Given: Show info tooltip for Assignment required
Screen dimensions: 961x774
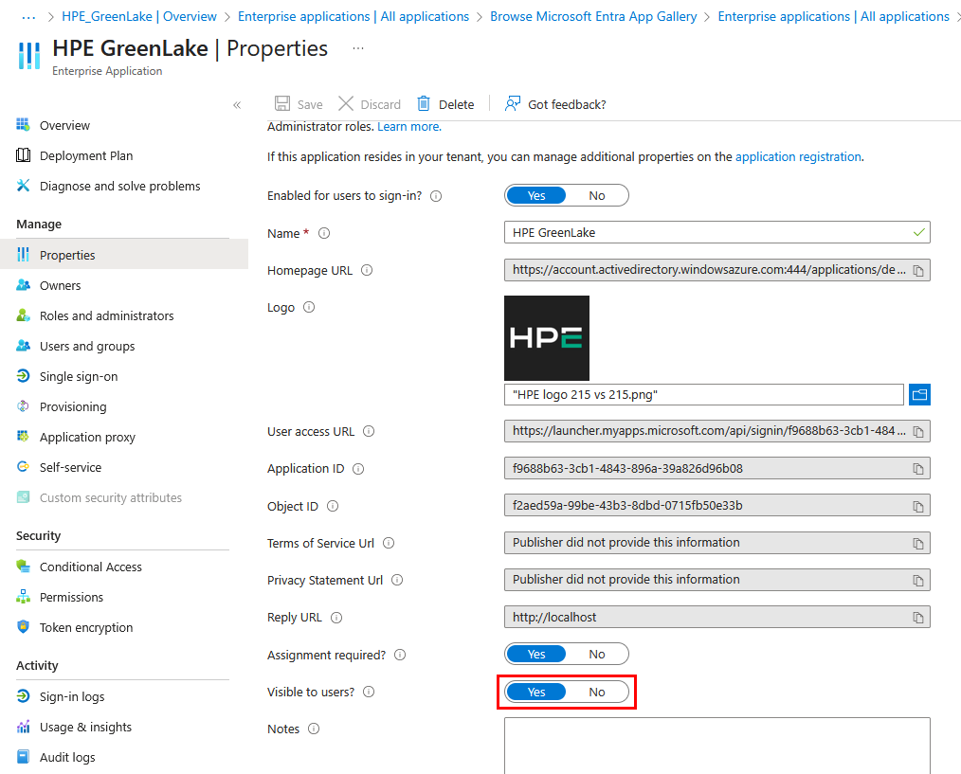Looking at the screenshot, I should pos(400,655).
